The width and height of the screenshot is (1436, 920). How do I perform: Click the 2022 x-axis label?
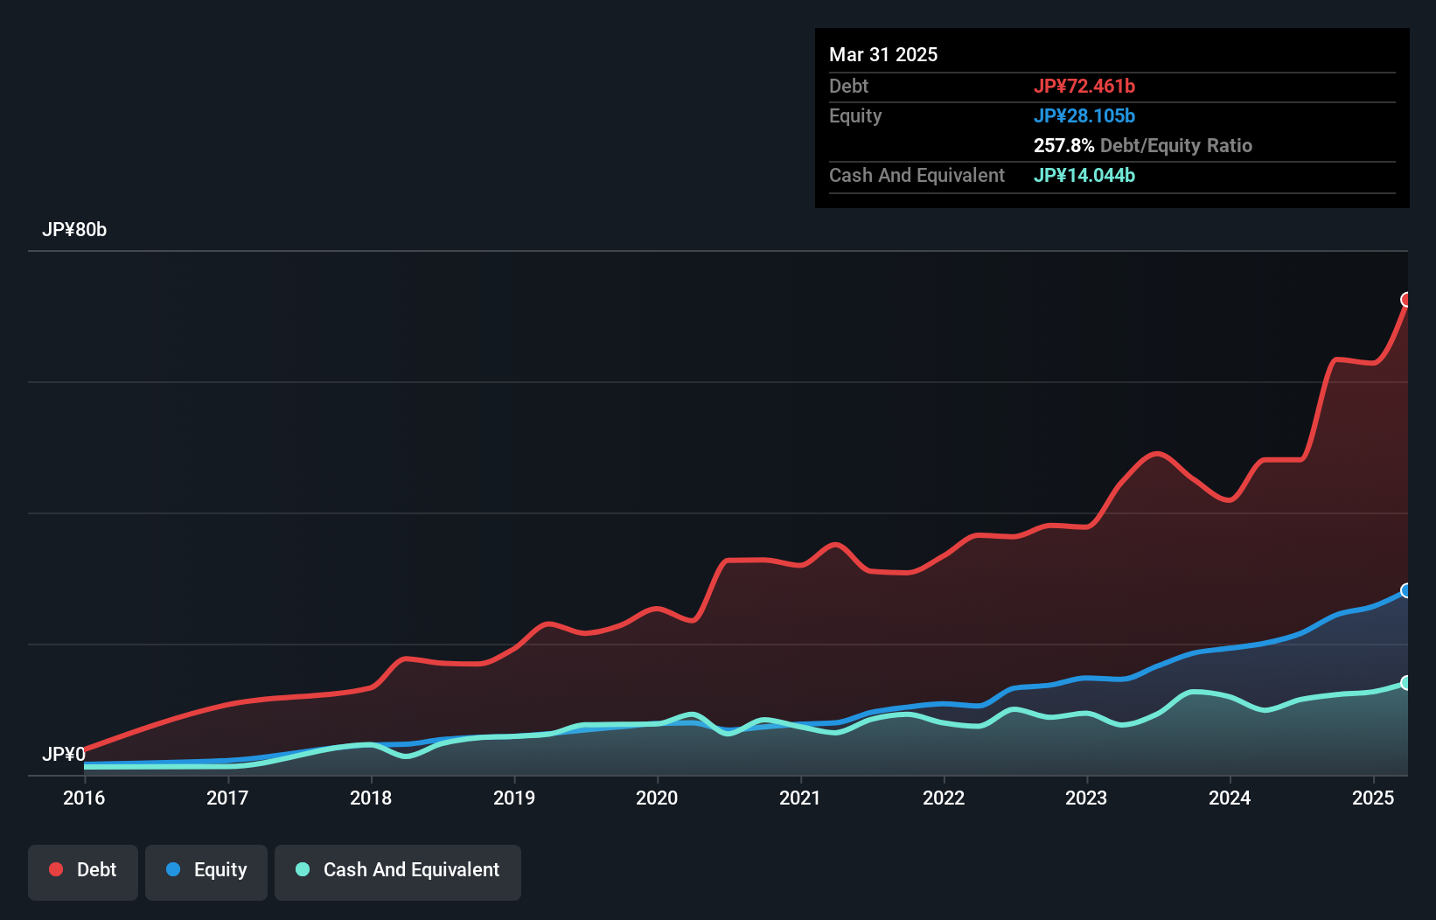click(944, 798)
